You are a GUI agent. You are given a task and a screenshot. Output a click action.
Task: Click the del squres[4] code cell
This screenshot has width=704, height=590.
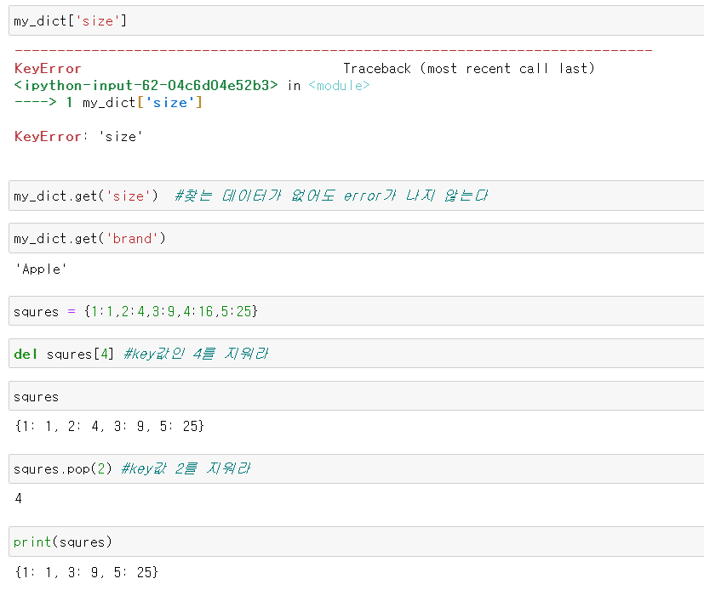pos(357,354)
